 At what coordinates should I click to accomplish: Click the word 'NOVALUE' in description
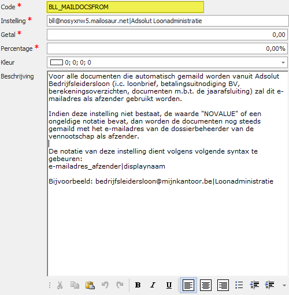(x=220, y=114)
